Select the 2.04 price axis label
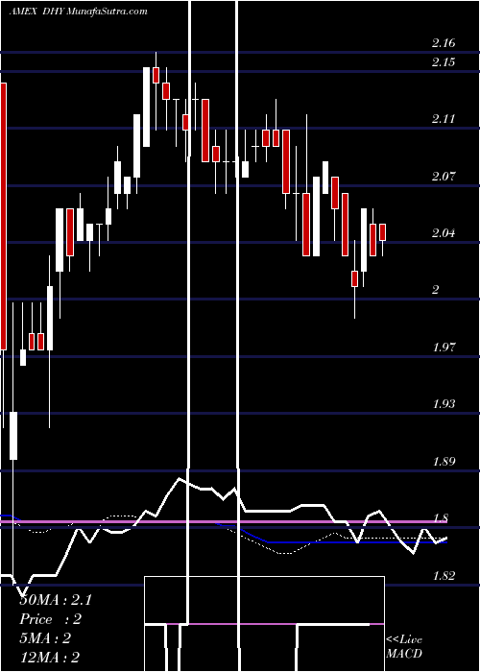The image size is (480, 672). pyautogui.click(x=444, y=233)
